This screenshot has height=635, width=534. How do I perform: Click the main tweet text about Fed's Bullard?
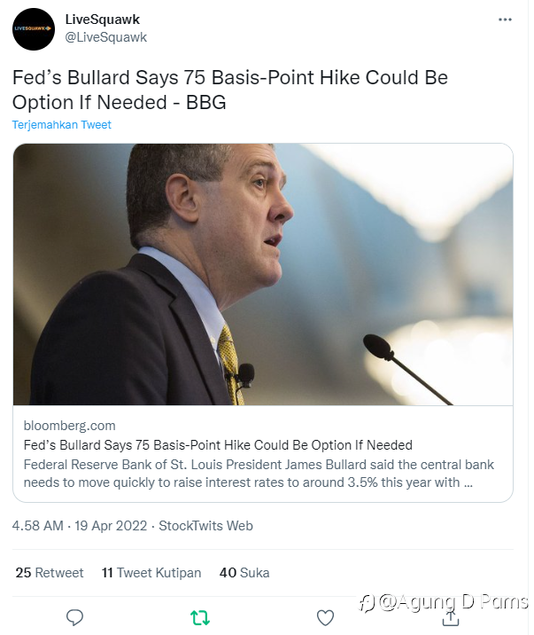tap(230, 90)
